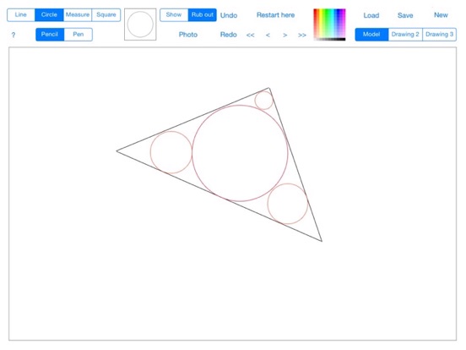Jump to first step with <<
Viewport: 466px width, 350px height.
point(251,36)
